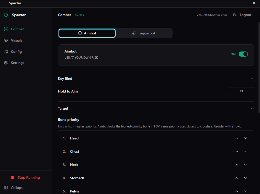This screenshot has width=260, height=194.
Task: Click the X1 Hold to Aim keybind
Action: 241,91
